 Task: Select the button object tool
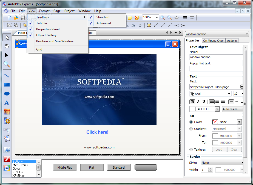click(7, 130)
